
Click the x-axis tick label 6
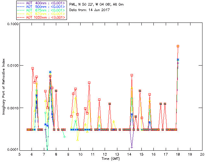[32, 154]
